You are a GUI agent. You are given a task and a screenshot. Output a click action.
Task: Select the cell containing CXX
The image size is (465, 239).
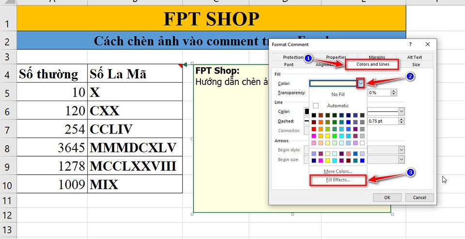click(135, 110)
